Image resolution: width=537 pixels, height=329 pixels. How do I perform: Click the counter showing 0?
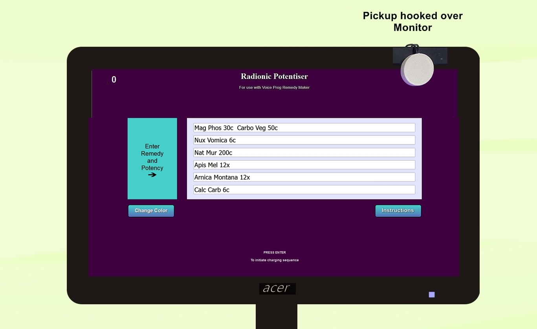(114, 80)
